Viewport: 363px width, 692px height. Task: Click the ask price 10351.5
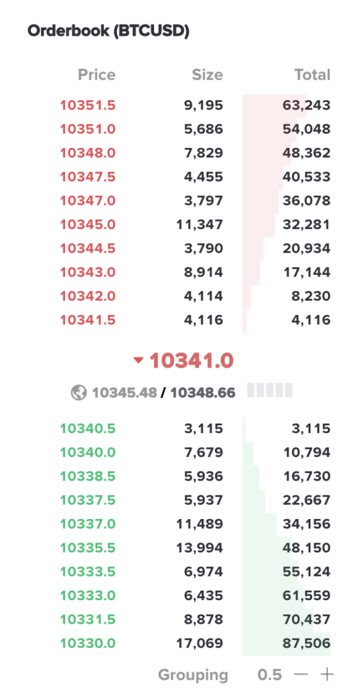[87, 105]
